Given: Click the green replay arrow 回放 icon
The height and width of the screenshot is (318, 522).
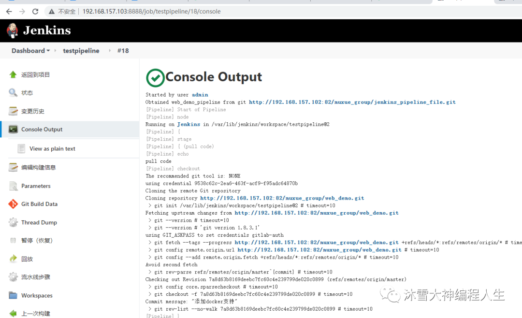Looking at the screenshot, I should [13, 259].
